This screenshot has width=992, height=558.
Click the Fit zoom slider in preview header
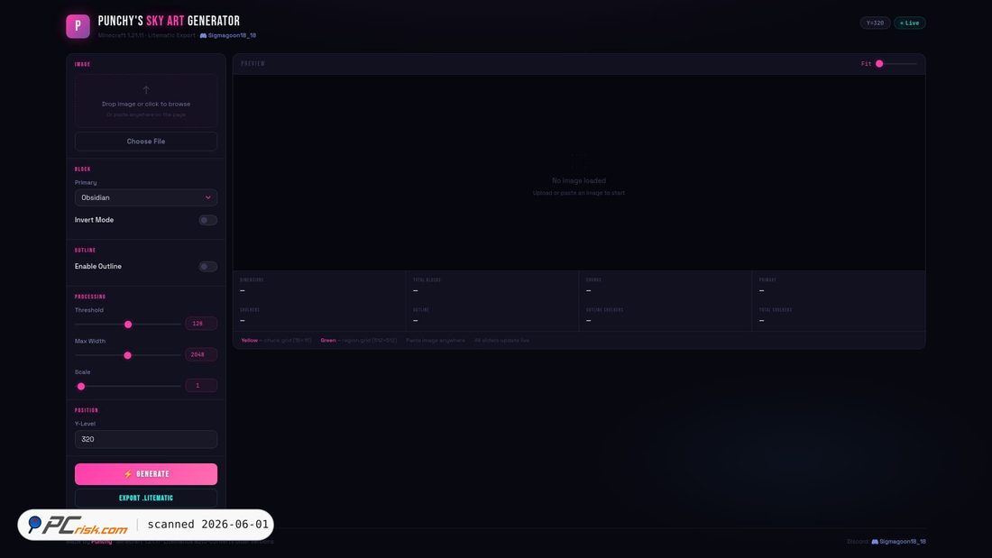tap(896, 64)
